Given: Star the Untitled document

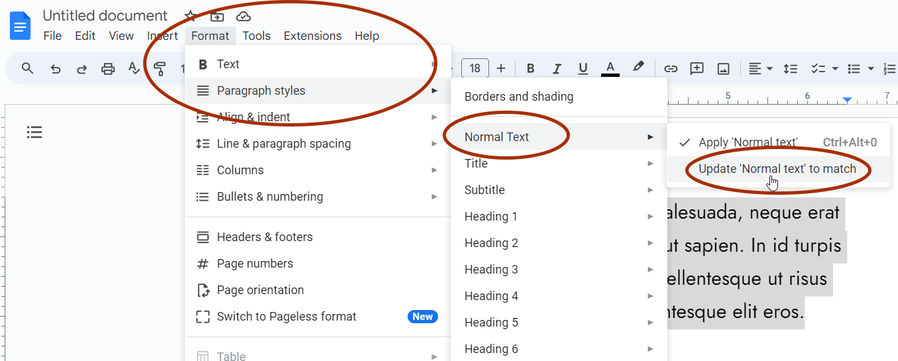Looking at the screenshot, I should coord(190,16).
